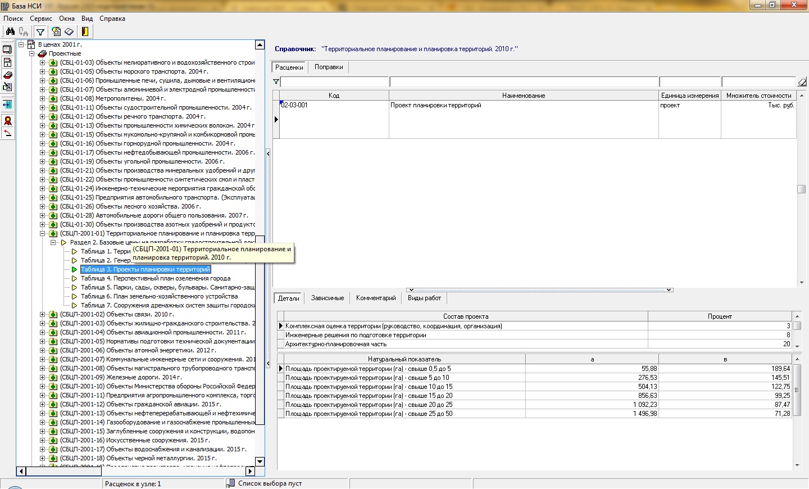Click the tree horizontal scrollbar right arrow
This screenshot has height=489, width=809.
coord(251,471)
